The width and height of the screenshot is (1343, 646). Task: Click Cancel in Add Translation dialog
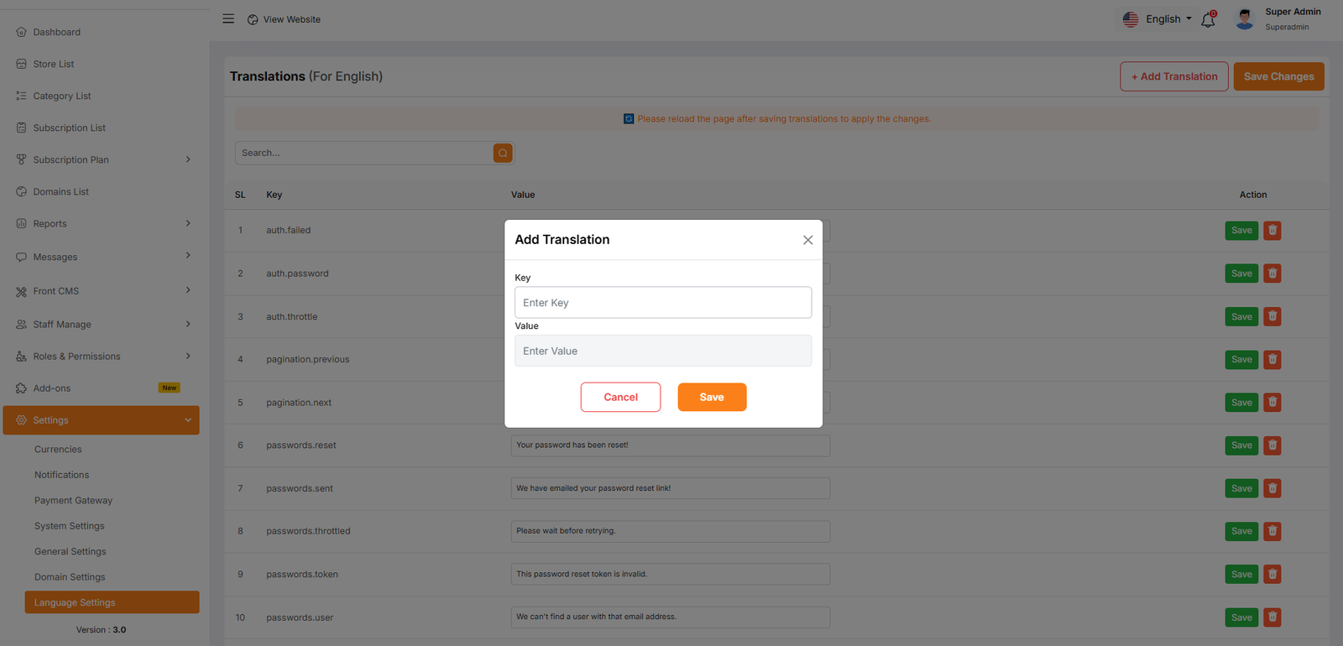(620, 398)
